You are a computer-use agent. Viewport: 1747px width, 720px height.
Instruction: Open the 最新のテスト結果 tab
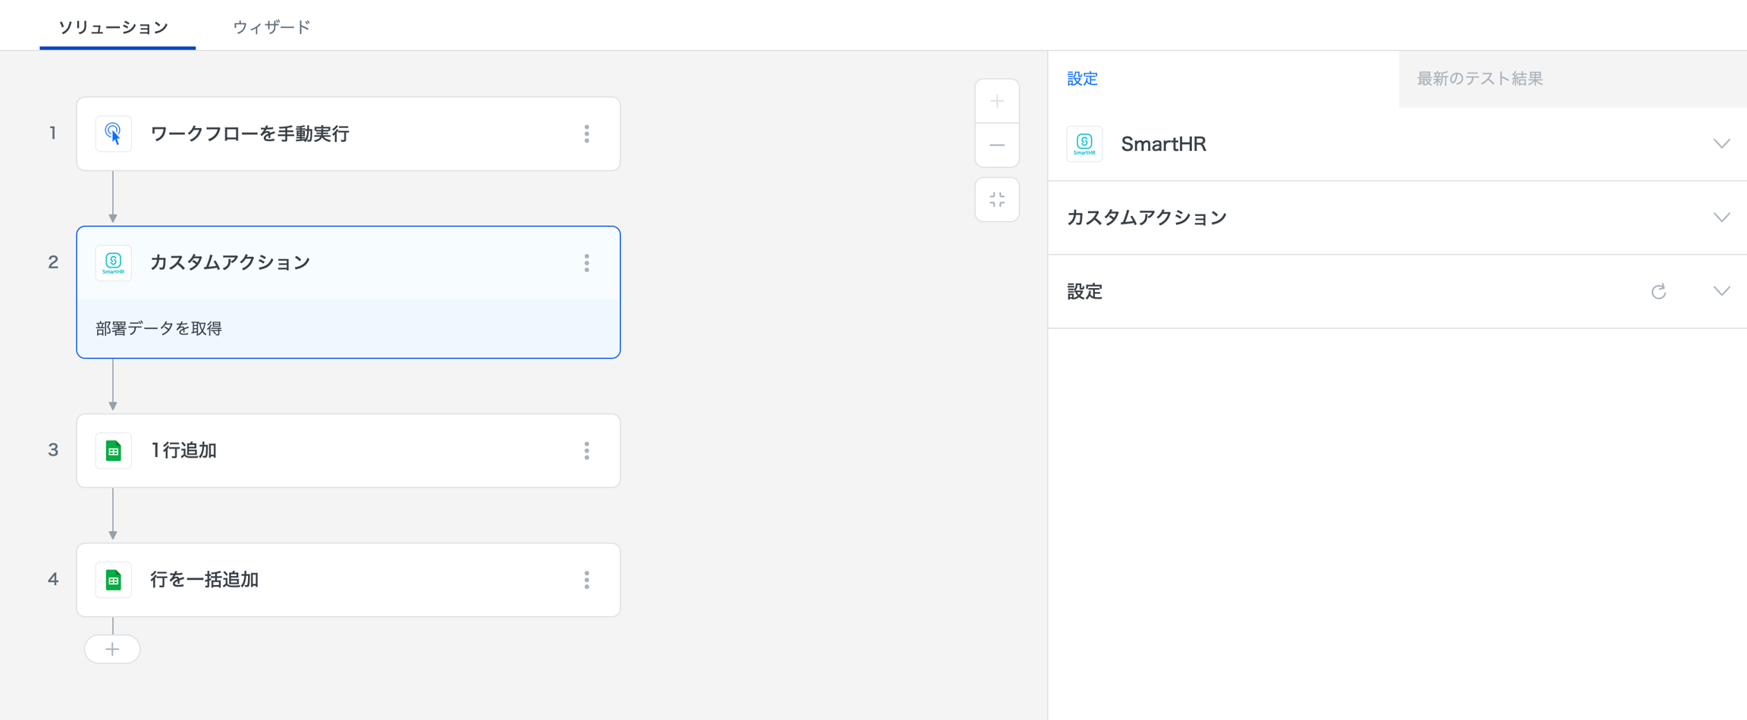click(1479, 79)
